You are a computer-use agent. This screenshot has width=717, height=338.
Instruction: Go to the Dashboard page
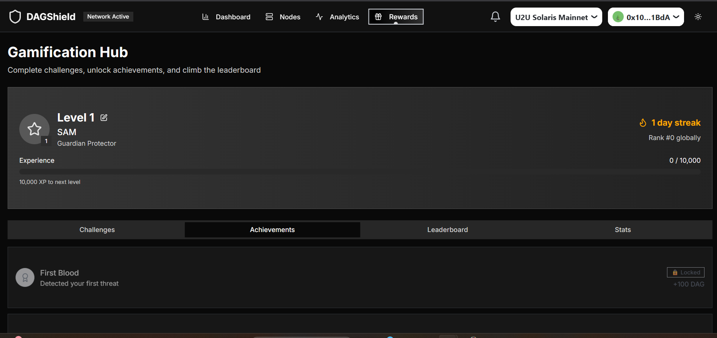click(226, 17)
